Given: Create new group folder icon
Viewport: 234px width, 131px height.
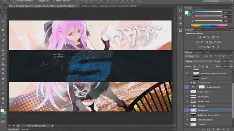Looking at the screenshot, I should (x=218, y=130).
